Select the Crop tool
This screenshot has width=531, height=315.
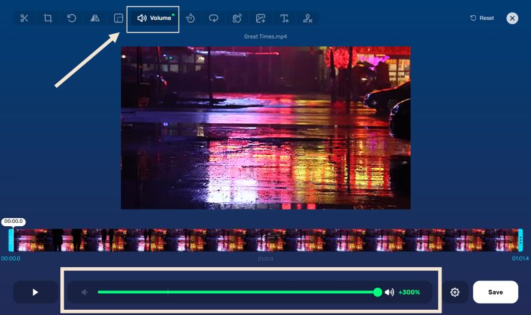(48, 18)
